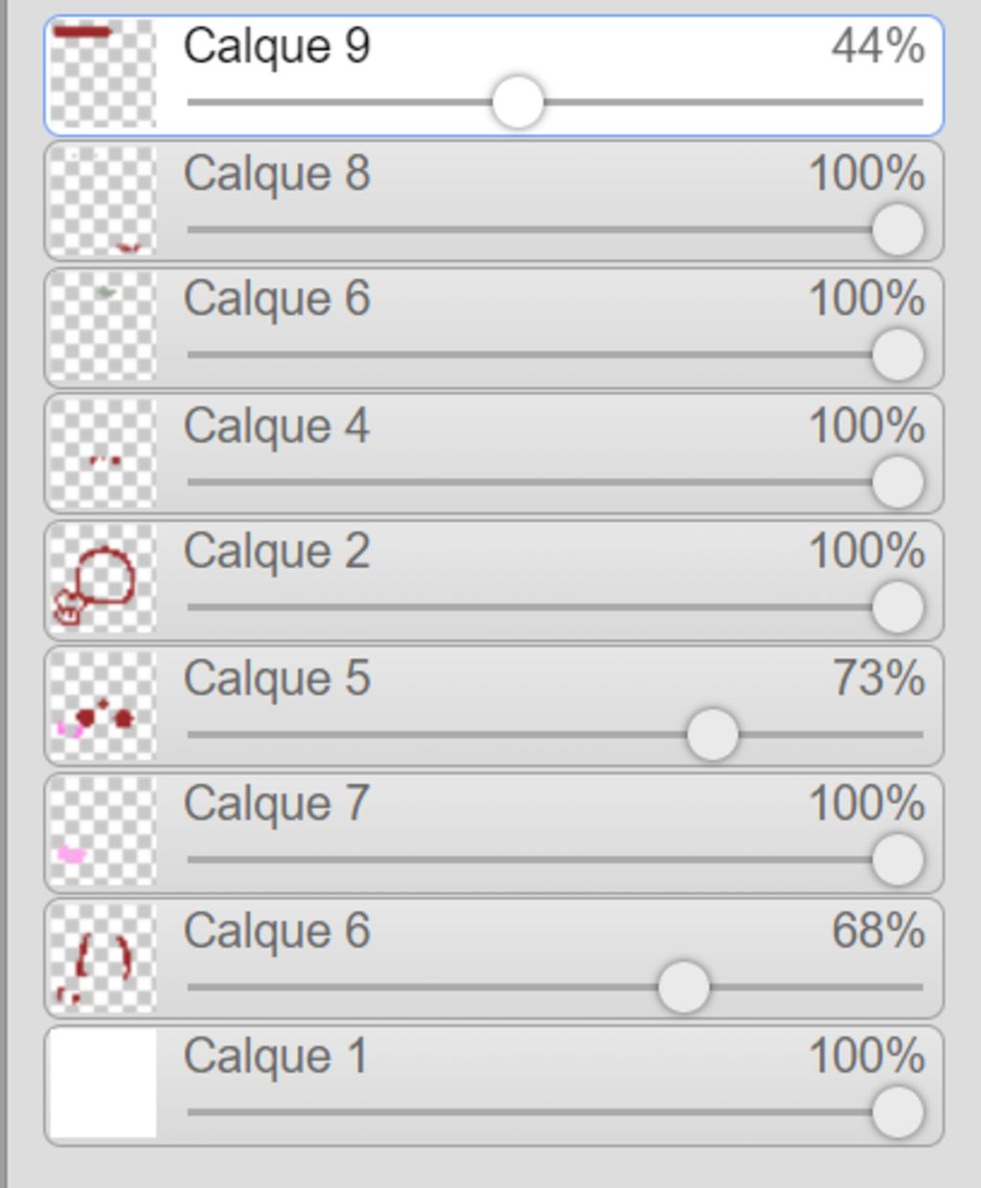The height and width of the screenshot is (1188, 981).
Task: Click the Calque 5 opacity slider knob
Action: [x=713, y=735]
